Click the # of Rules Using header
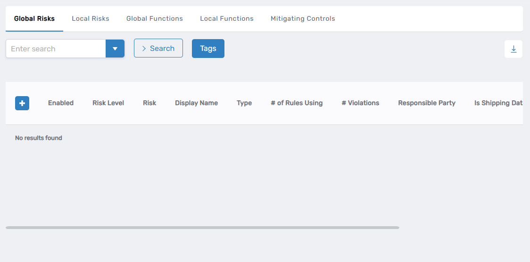 coord(297,103)
